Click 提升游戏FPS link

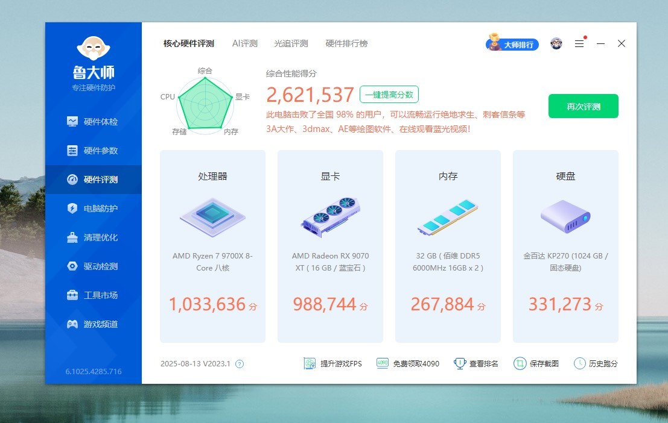point(332,364)
